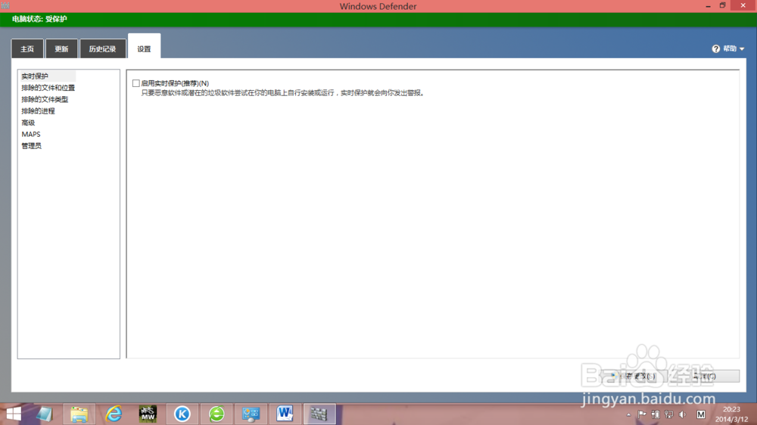Open the Windows Start button
The height and width of the screenshot is (425, 757).
point(14,414)
